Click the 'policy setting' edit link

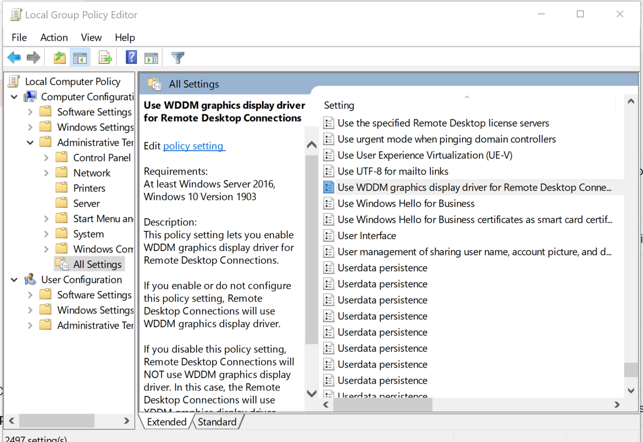click(x=194, y=146)
